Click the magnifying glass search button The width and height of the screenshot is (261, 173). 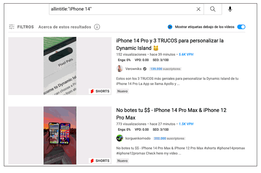click(x=213, y=9)
